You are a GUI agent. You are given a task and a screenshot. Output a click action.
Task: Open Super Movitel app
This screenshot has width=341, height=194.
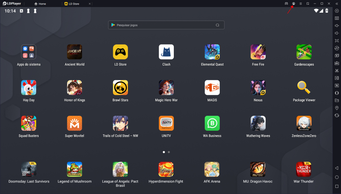[74, 123]
